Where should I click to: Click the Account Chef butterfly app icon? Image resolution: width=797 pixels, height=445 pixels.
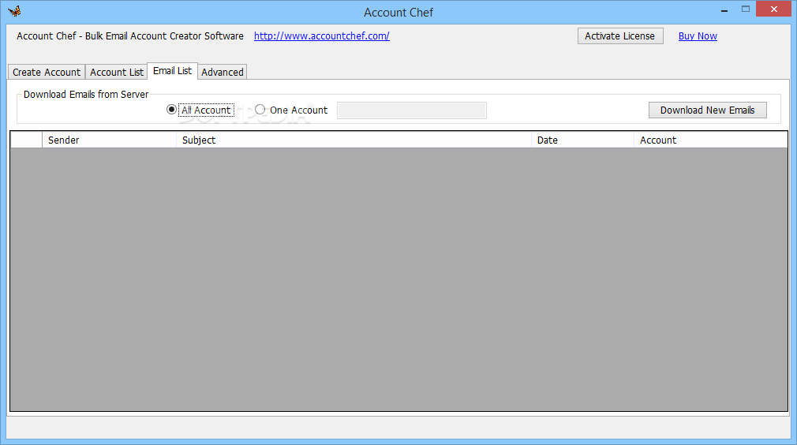click(14, 11)
